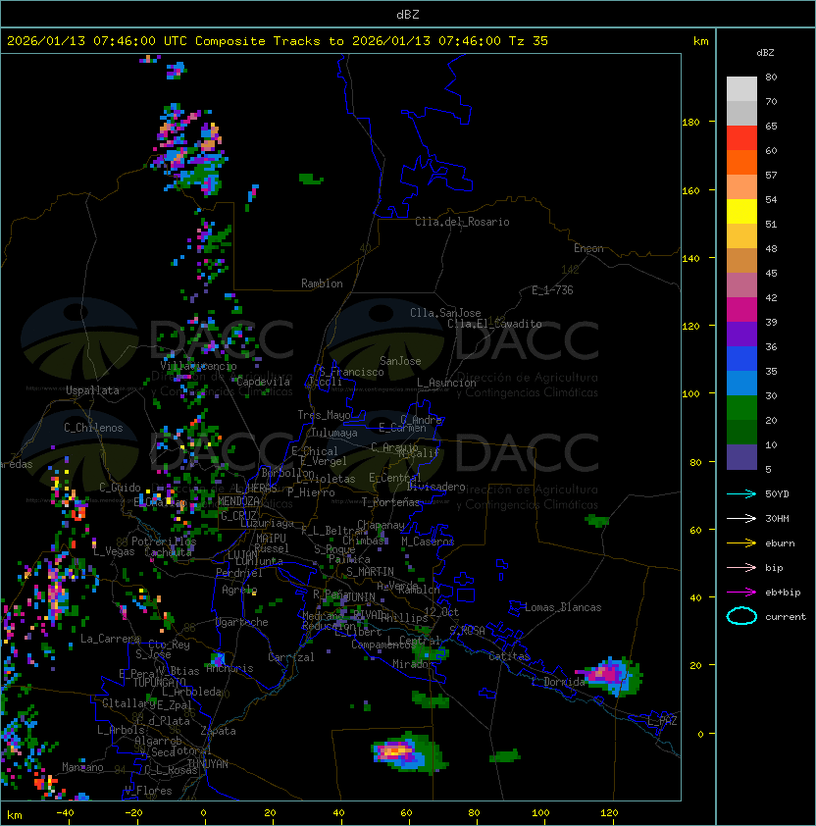Click the MENDOZA city label

pos(238,501)
